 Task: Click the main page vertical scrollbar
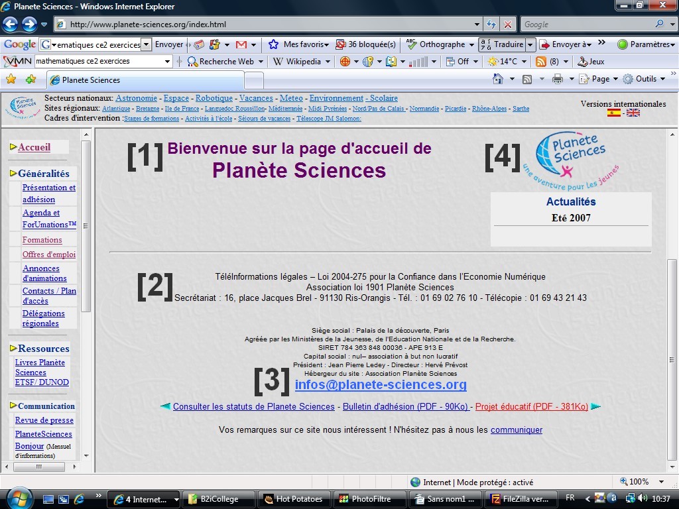pyautogui.click(x=672, y=359)
